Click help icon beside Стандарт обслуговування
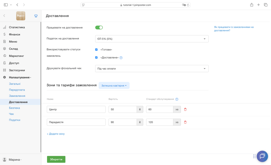Screen dimensions: 271x165 point(177,99)
